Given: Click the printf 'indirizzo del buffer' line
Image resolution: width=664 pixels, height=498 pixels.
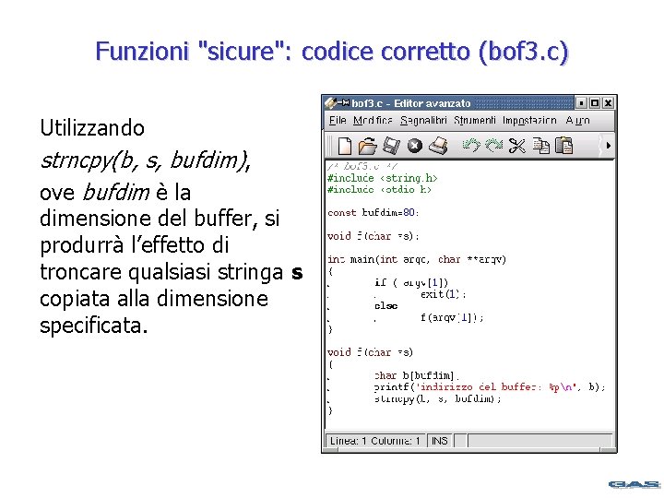Looking at the screenshot, I should point(490,386).
